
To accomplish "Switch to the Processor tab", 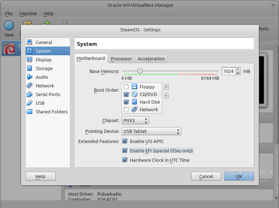I will coord(121,58).
